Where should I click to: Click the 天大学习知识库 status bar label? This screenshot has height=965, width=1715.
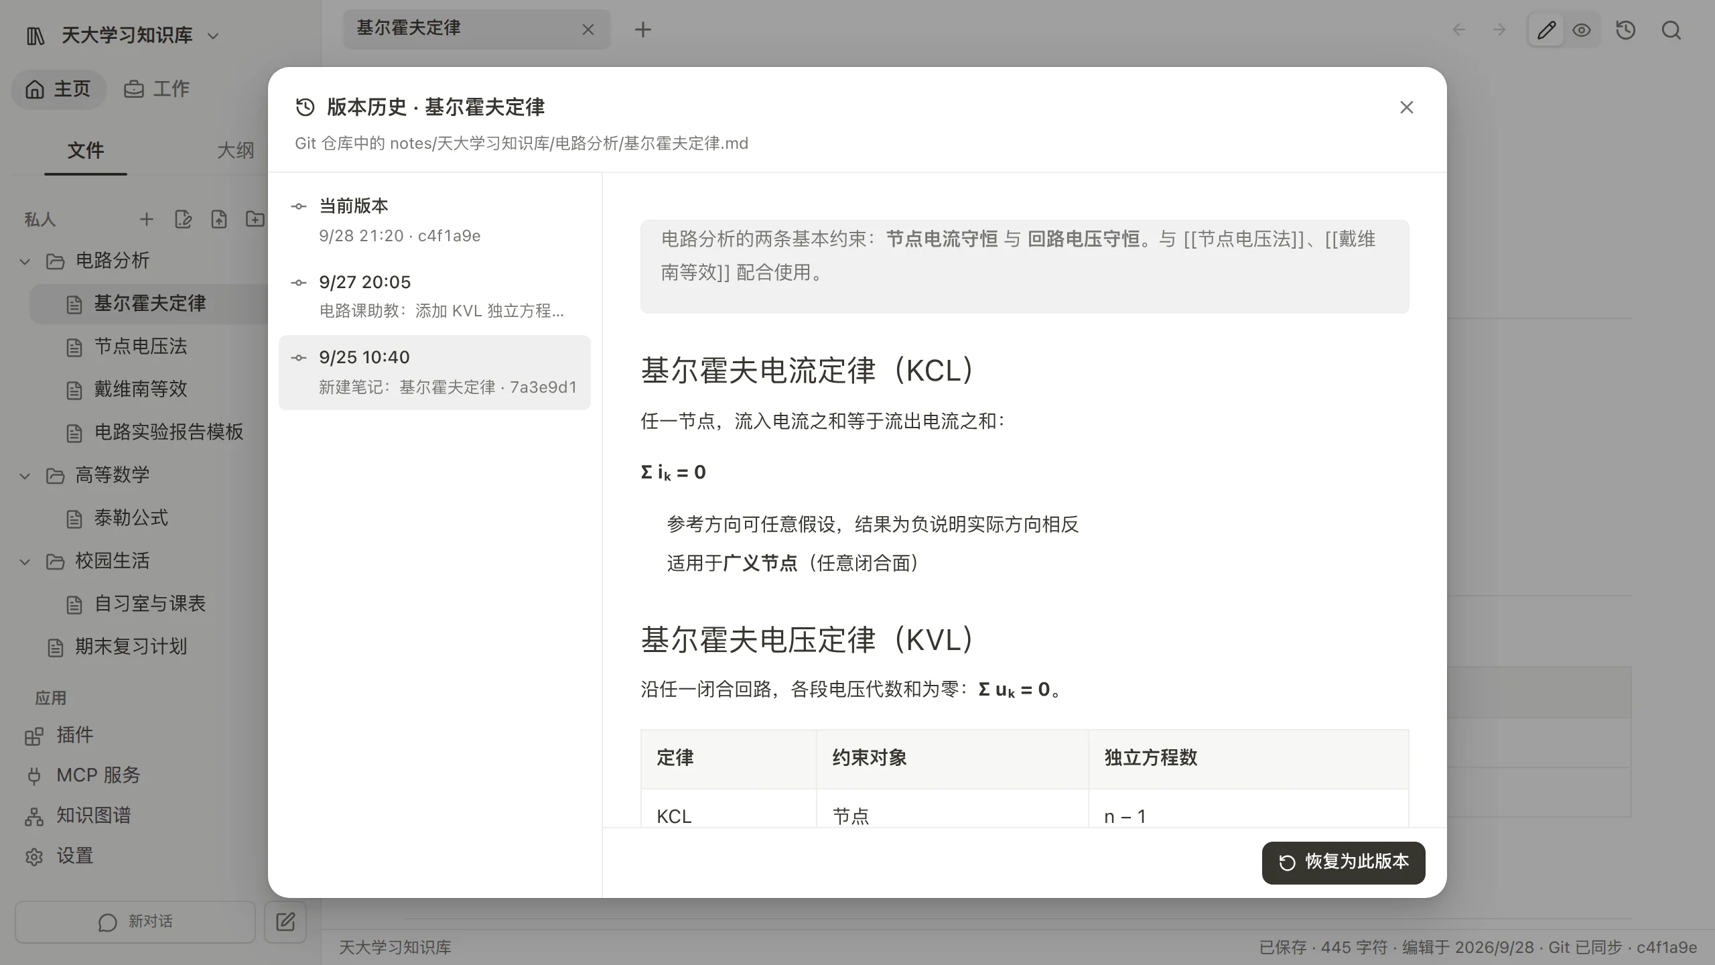[395, 948]
